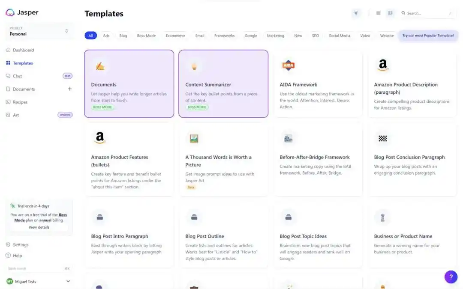Open the Content Summarizer ice cream icon
Image resolution: width=463 pixels, height=289 pixels.
point(194,66)
